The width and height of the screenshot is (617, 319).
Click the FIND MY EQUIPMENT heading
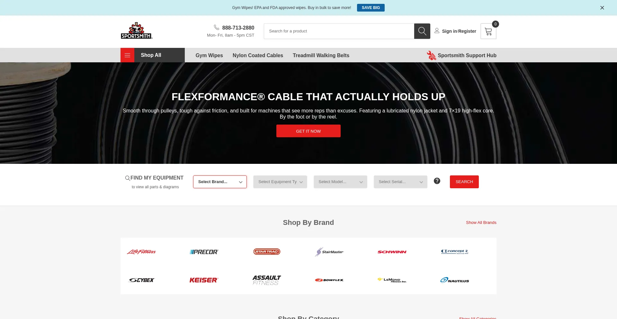pos(157,178)
